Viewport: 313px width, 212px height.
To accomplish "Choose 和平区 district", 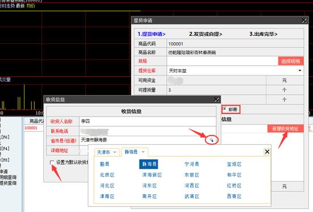I will pyautogui.click(x=234, y=175).
